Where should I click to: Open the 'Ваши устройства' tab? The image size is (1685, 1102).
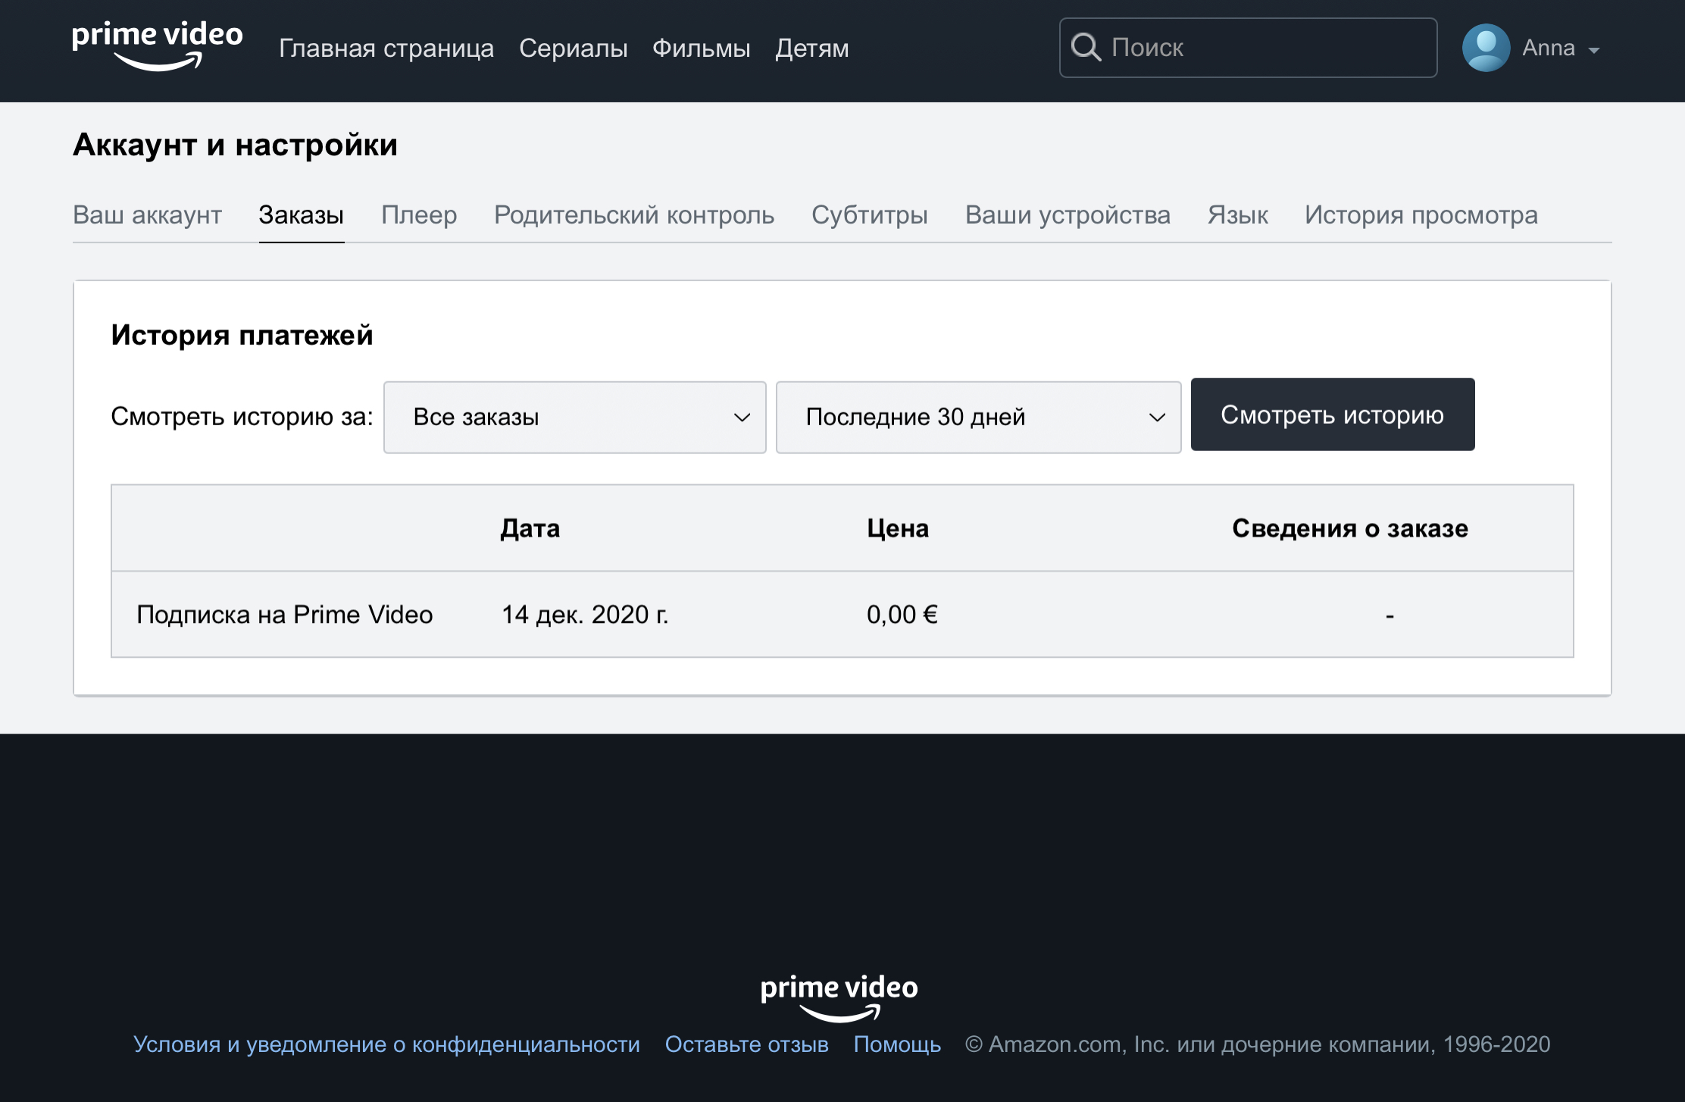[x=1067, y=215]
